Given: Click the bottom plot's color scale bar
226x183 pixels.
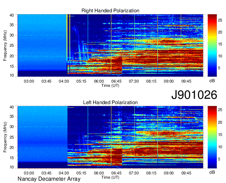Looking at the screenshot, I should coord(212,137).
